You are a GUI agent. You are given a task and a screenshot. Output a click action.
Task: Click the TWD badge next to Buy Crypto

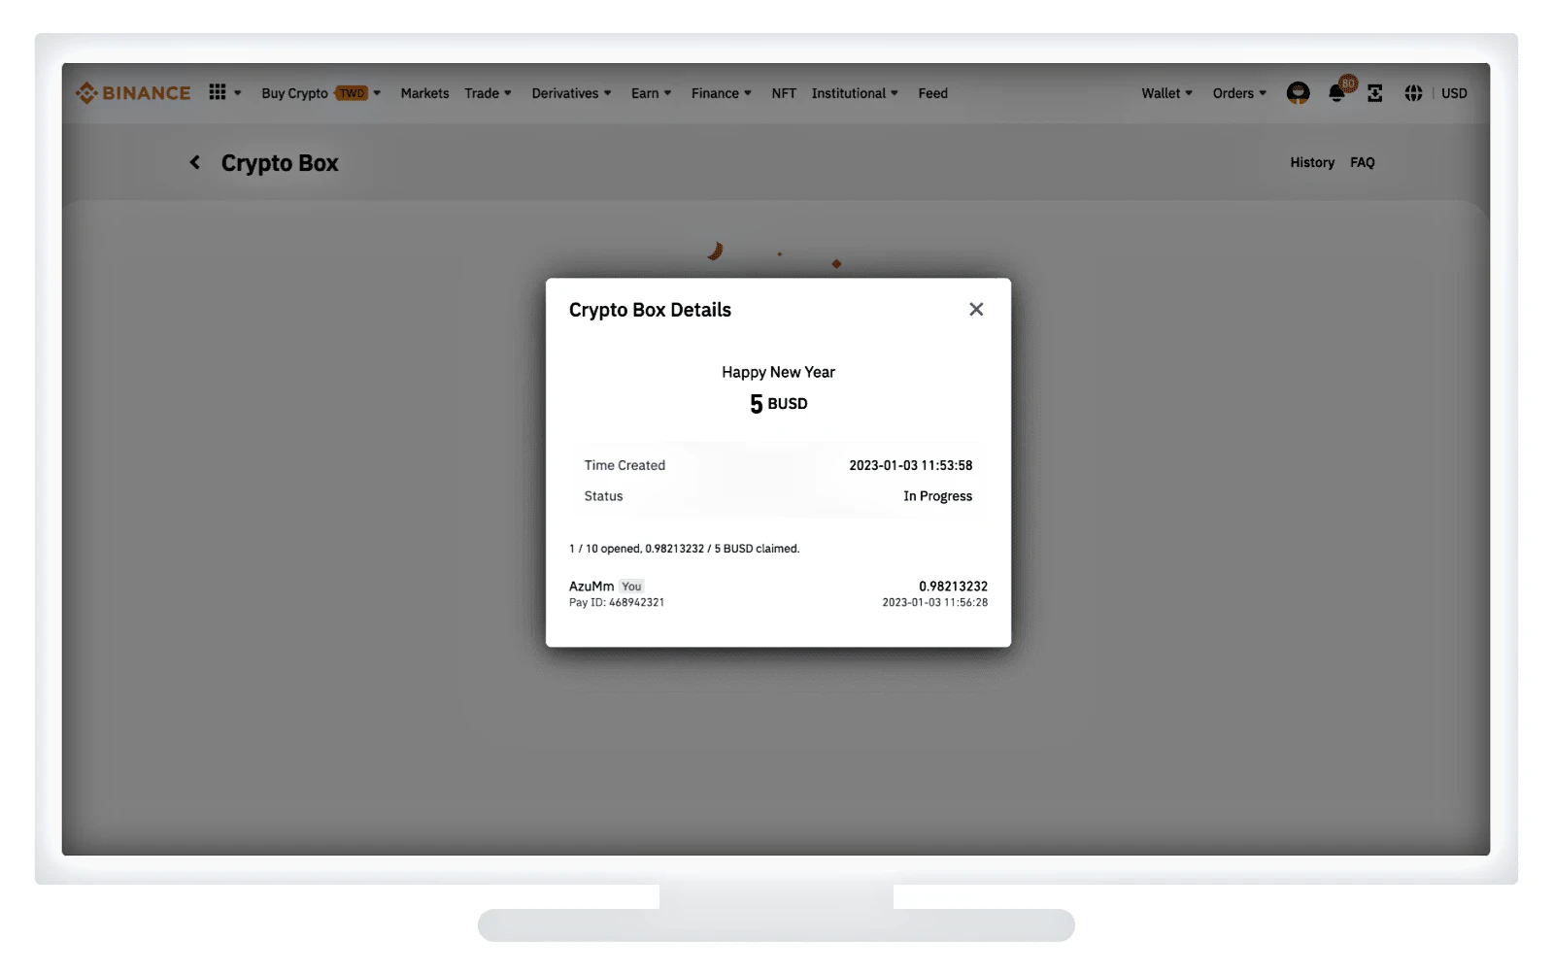(352, 93)
